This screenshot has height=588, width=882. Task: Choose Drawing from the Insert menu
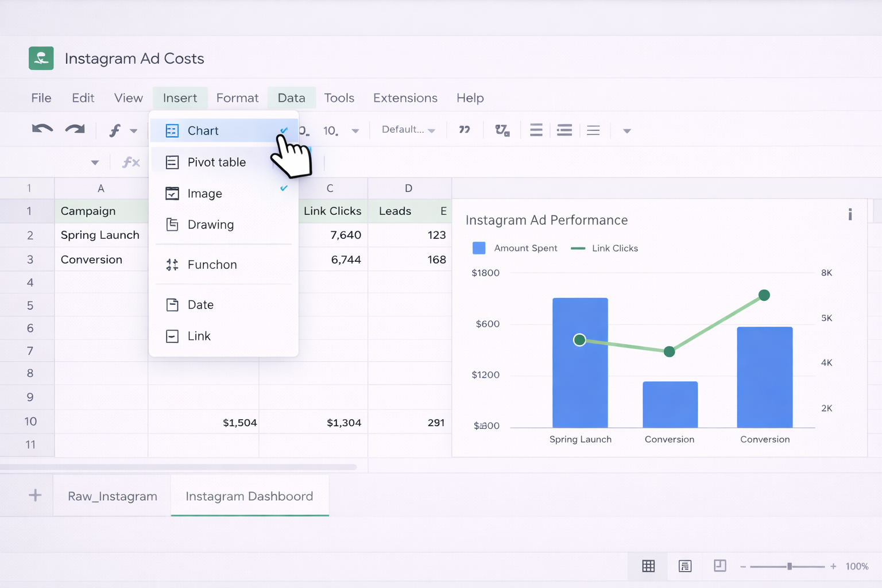[223, 225]
